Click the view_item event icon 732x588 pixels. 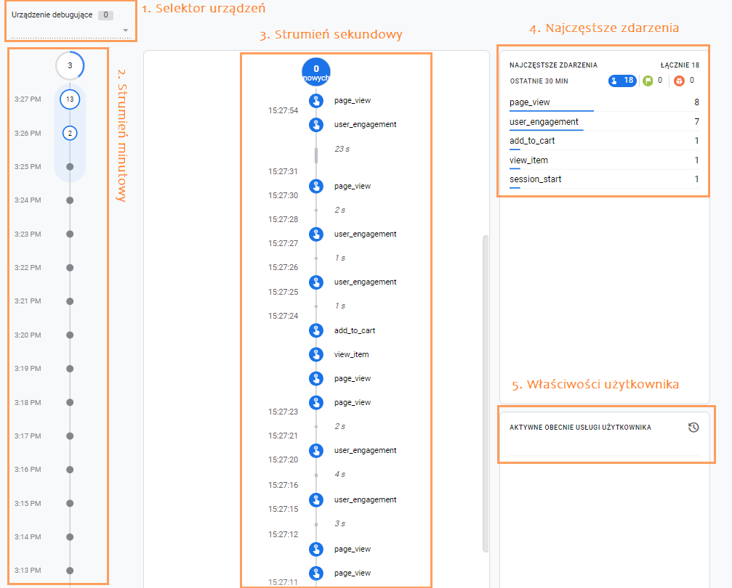point(316,354)
